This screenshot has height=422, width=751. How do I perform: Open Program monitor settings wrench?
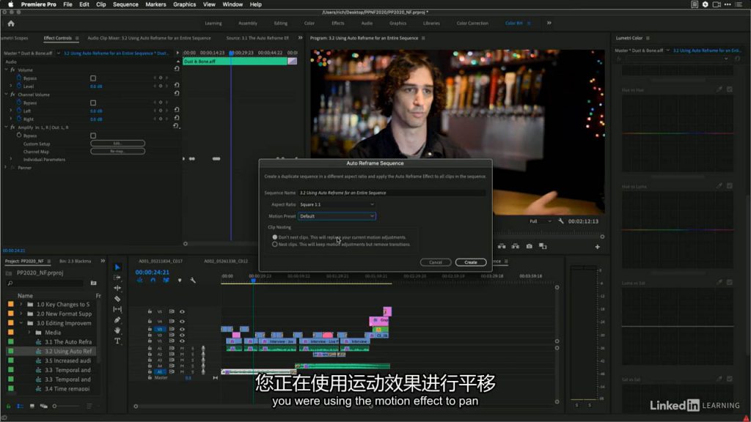tap(561, 221)
